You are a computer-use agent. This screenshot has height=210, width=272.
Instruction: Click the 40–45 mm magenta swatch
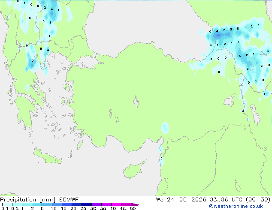click(x=116, y=204)
